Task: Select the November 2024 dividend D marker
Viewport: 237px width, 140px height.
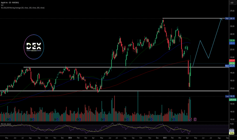Action: click(151, 119)
